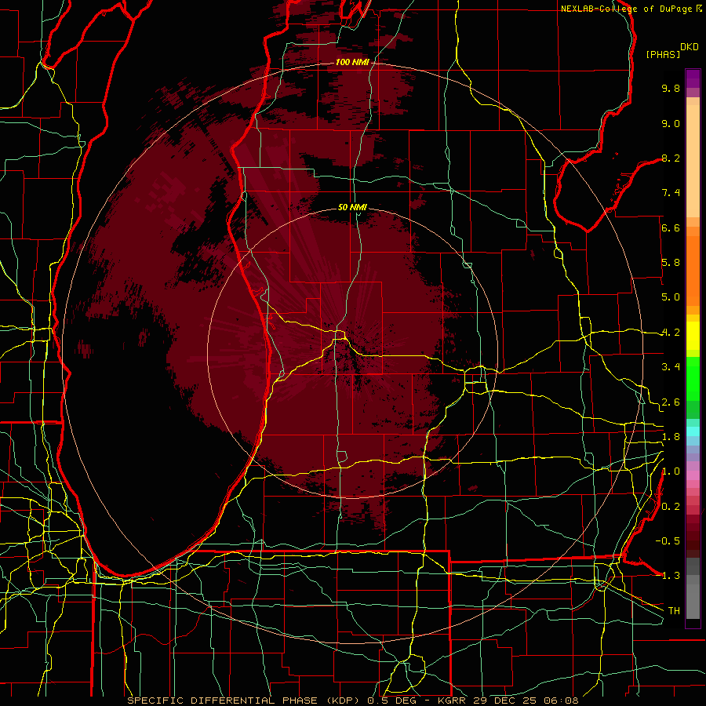Click the 100 NMI range ring label
The width and height of the screenshot is (706, 706).
[x=352, y=62]
